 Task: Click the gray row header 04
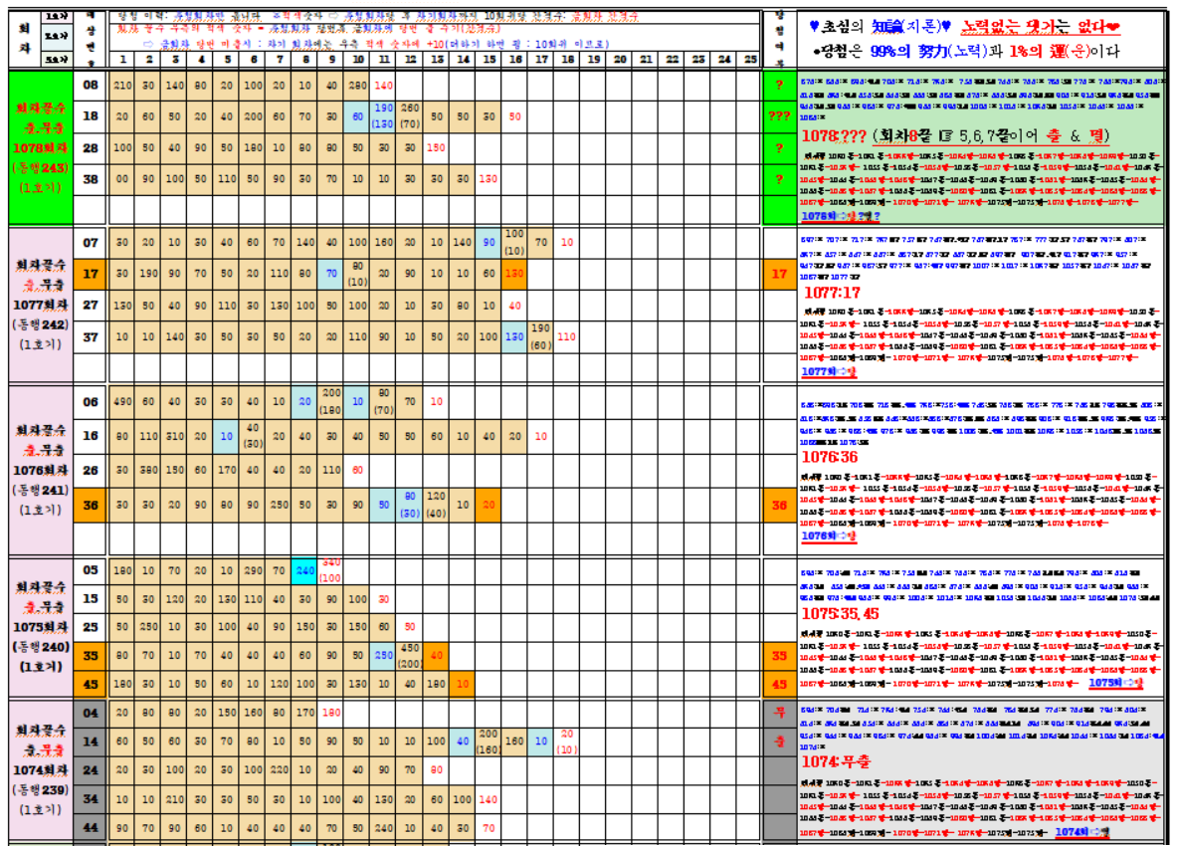tap(91, 713)
